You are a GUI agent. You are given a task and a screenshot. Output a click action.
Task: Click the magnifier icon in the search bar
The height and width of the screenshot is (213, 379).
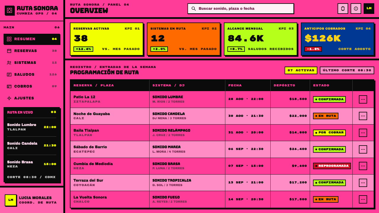point(194,9)
